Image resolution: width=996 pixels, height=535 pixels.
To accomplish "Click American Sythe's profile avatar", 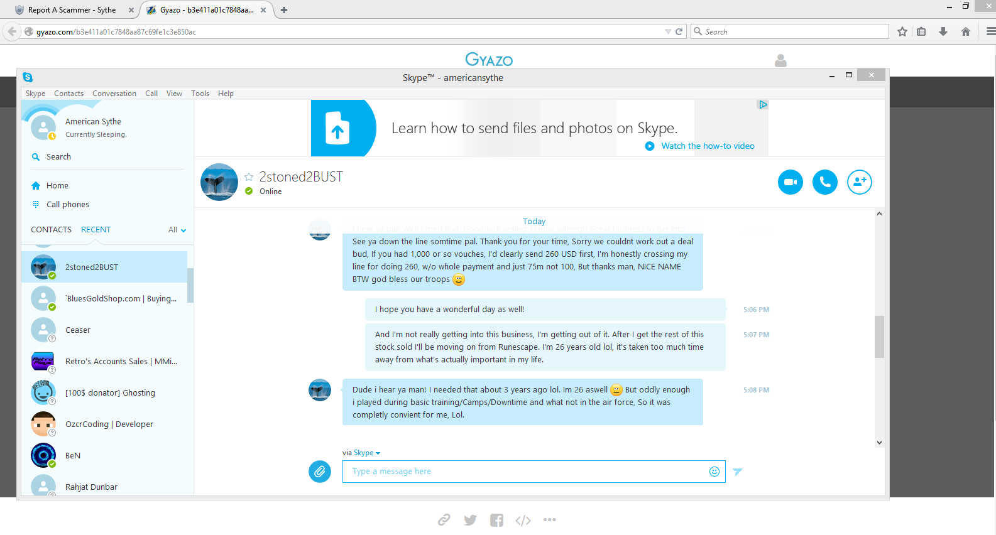I will coord(43,127).
